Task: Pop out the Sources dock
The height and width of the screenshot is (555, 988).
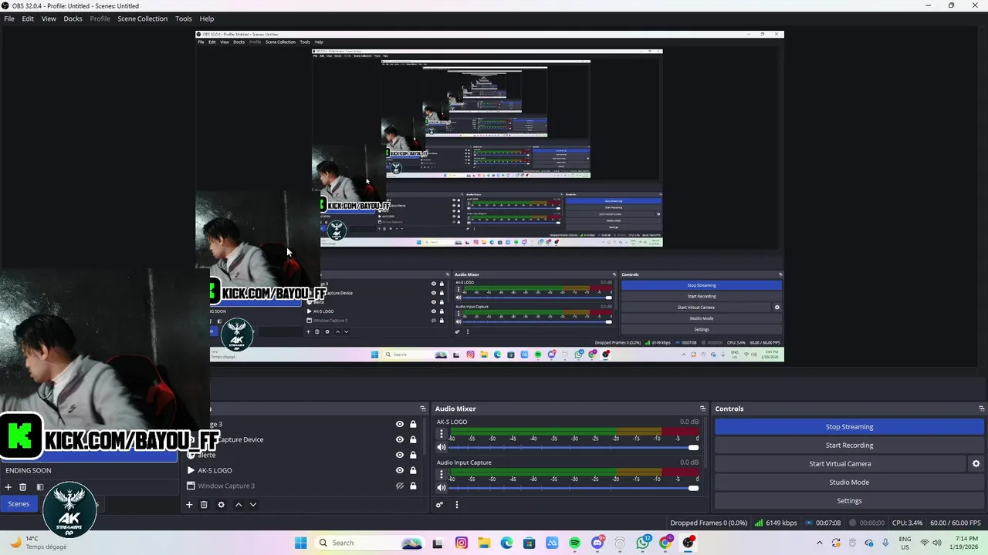Action: tap(422, 409)
